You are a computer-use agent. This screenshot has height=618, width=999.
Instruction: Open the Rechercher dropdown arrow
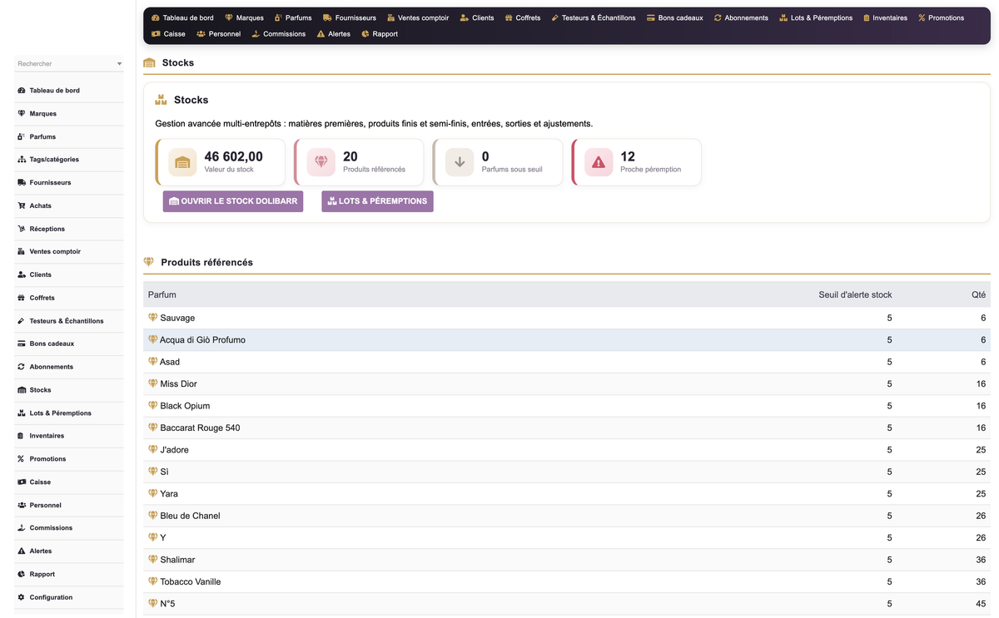point(119,64)
